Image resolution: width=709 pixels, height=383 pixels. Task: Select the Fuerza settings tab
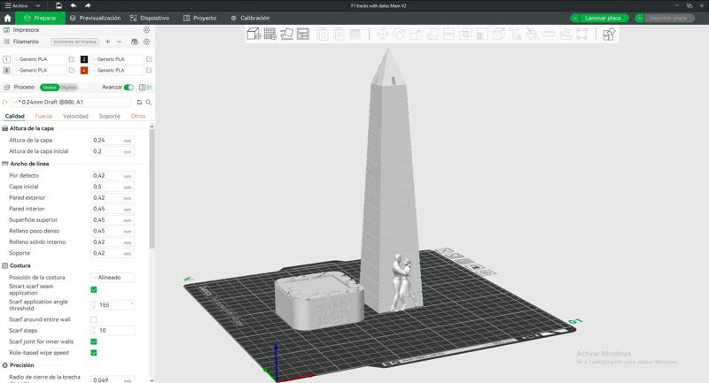click(43, 117)
